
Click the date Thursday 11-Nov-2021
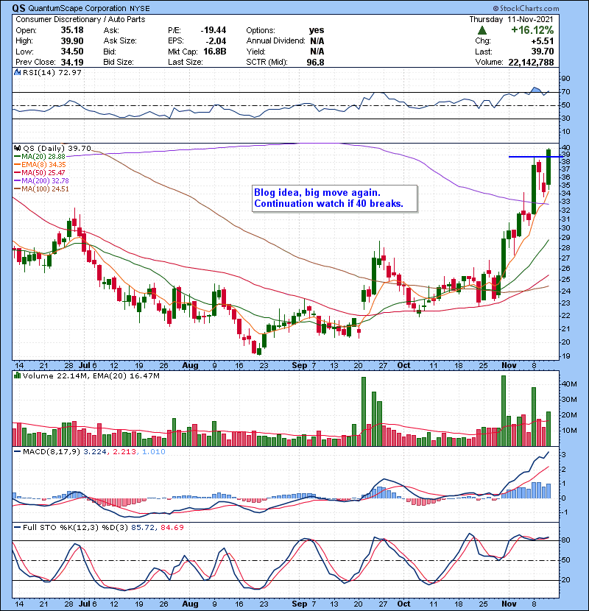511,19
